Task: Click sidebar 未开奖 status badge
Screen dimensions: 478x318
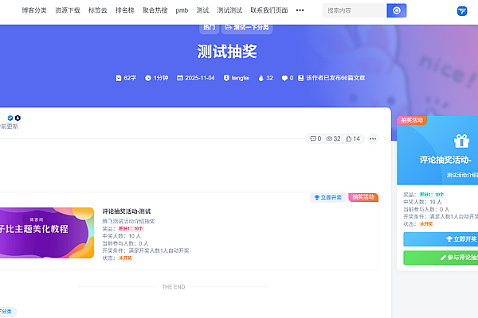Action: [x=426, y=224]
